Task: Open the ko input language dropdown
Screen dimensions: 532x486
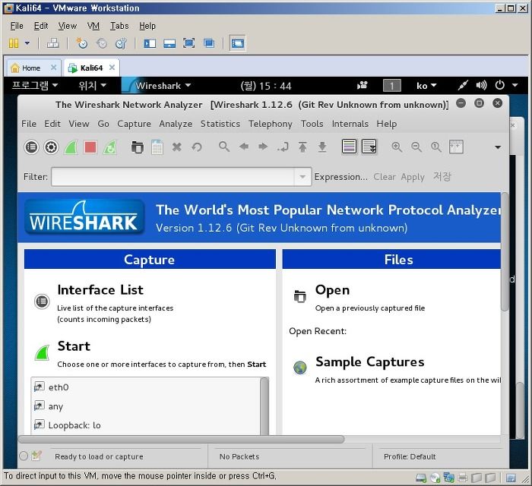Action: pyautogui.click(x=426, y=86)
